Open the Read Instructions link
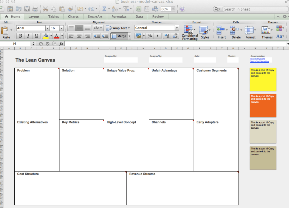 coord(257,59)
